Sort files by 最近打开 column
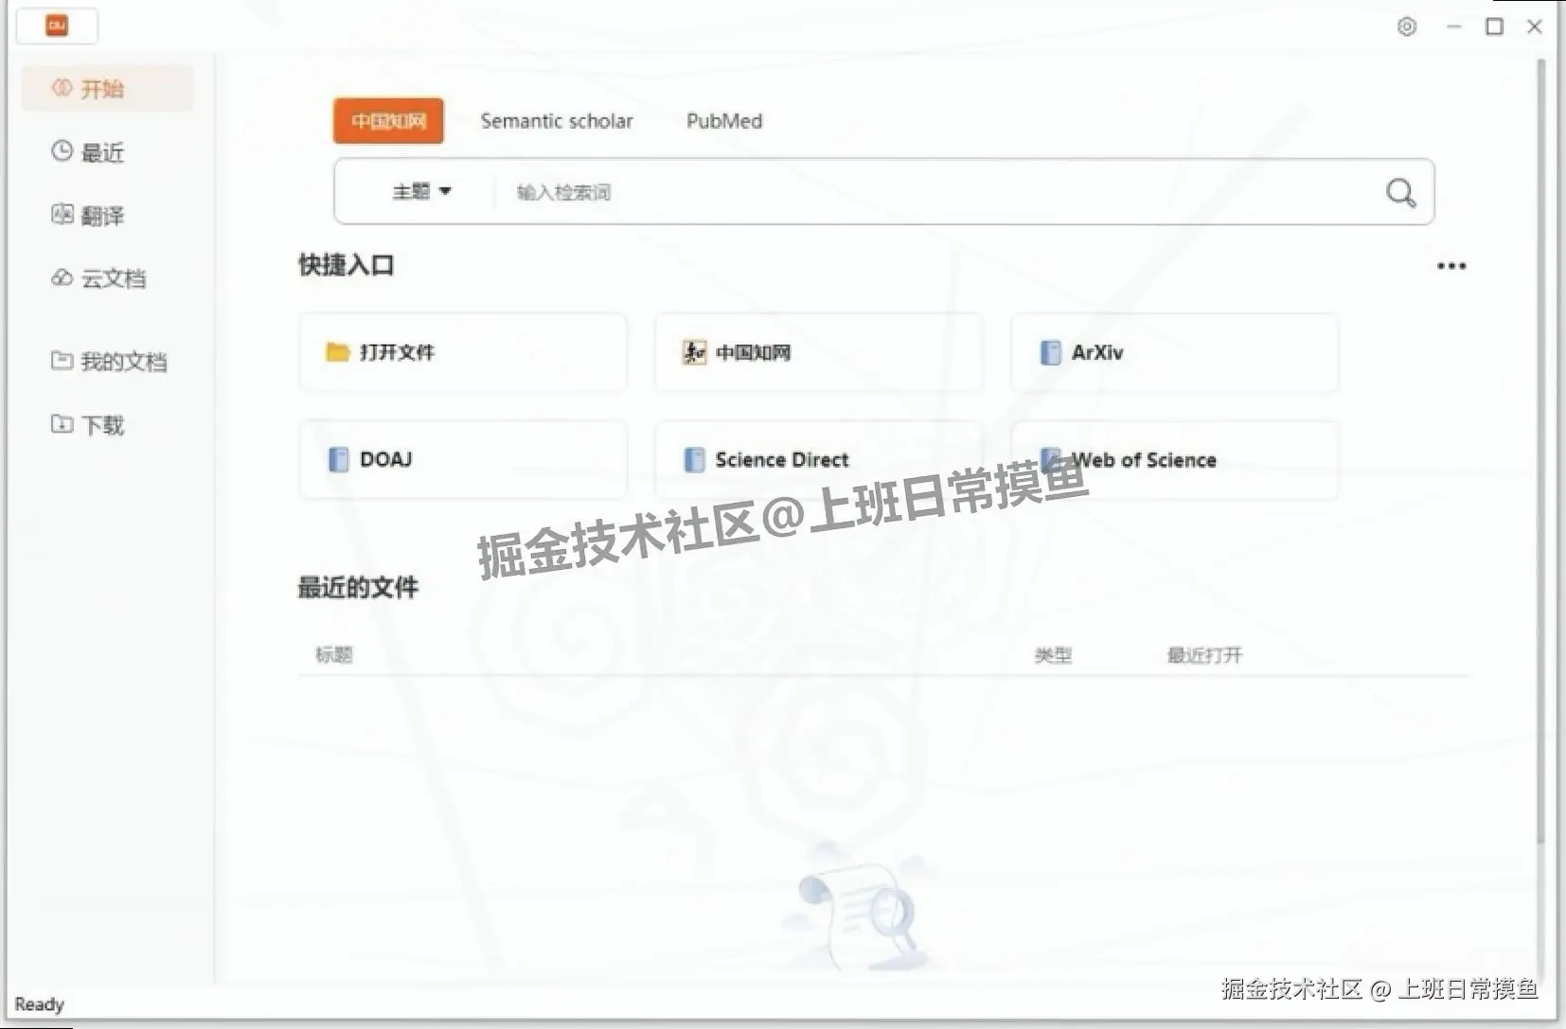Viewport: 1566px width, 1029px height. pos(1203,654)
